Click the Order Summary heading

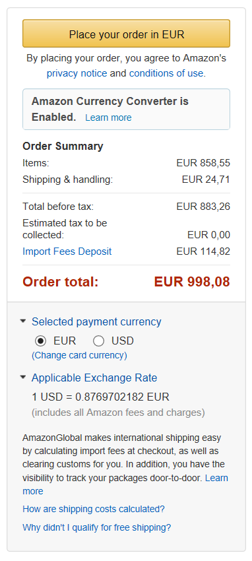coord(63,147)
